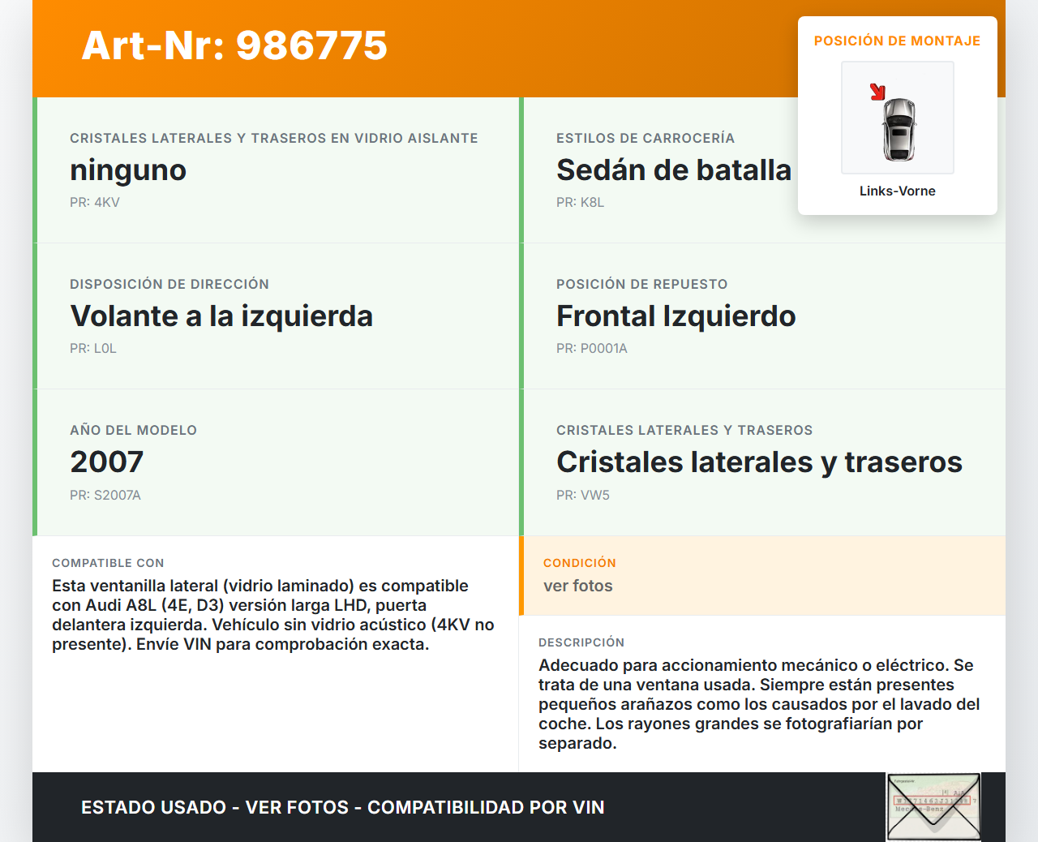Click the 'PR: VW5' code
Screen dimensions: 1038x842
point(583,495)
